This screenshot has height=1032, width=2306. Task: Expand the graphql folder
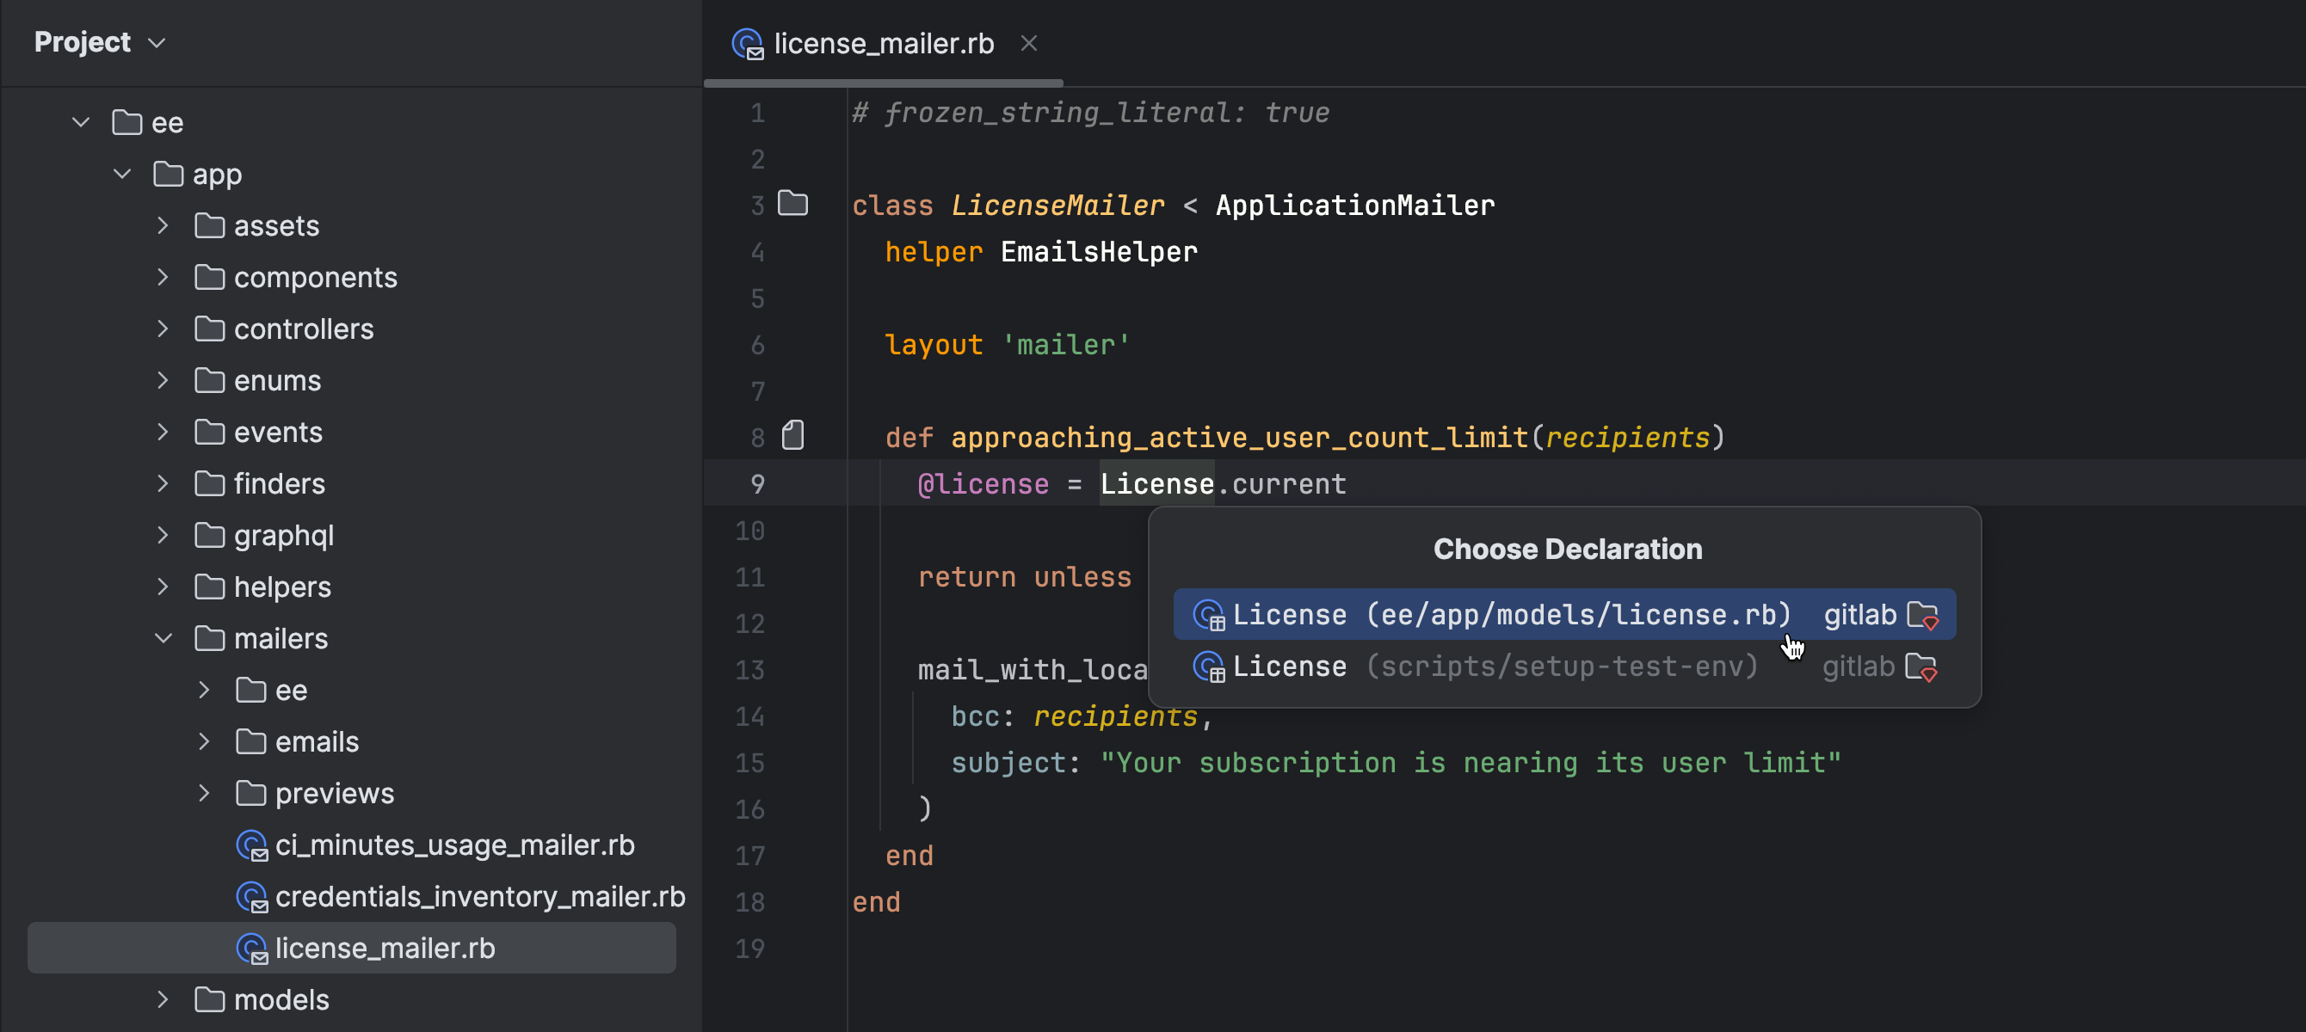pos(163,535)
